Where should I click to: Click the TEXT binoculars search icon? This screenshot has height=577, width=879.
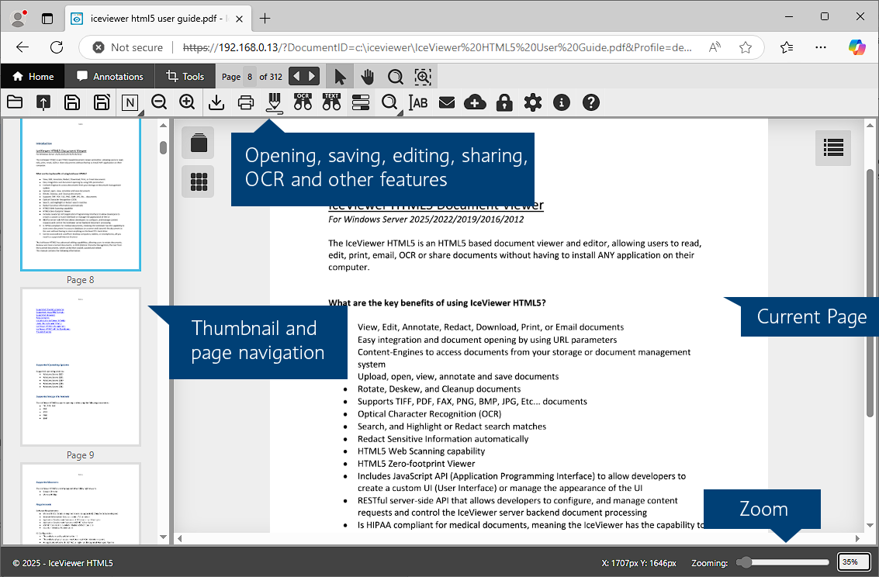tap(332, 102)
